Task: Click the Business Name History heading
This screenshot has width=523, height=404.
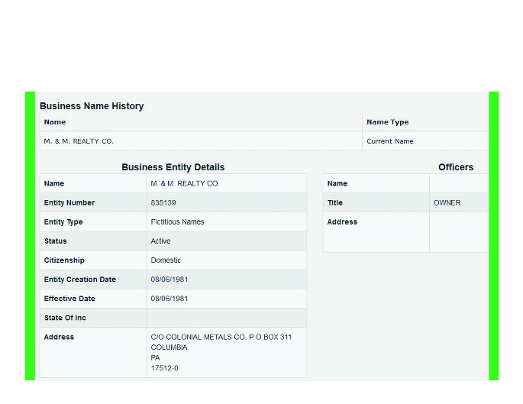Action: [x=92, y=106]
